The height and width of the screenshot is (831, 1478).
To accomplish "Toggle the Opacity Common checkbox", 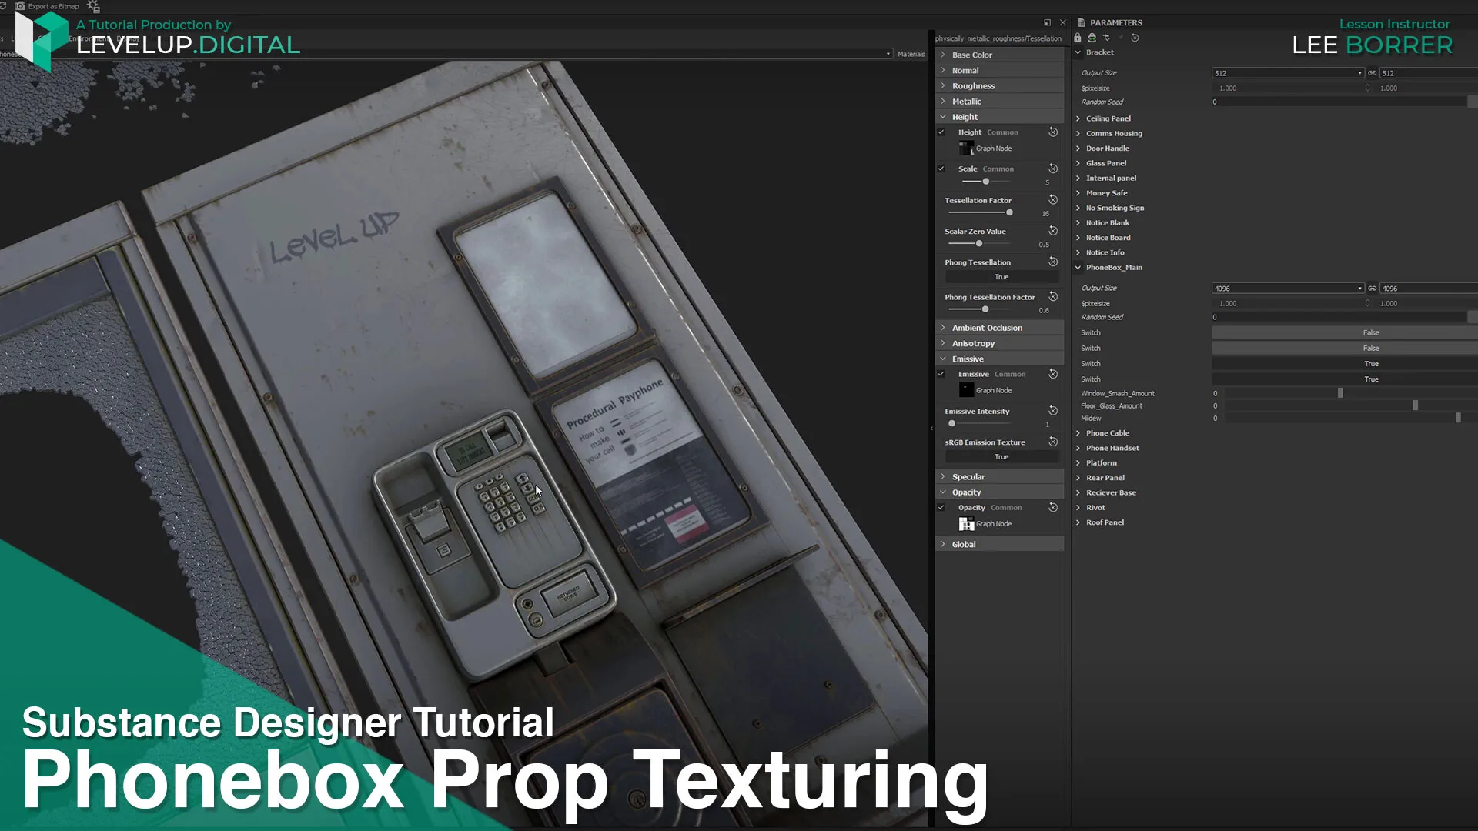I will 941,507.
